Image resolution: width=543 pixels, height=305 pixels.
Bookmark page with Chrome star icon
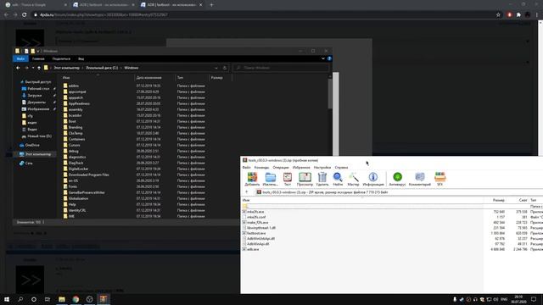click(498, 15)
